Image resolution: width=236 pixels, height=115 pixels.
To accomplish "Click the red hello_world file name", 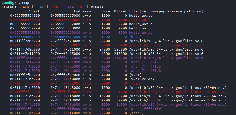I will point(141,20).
